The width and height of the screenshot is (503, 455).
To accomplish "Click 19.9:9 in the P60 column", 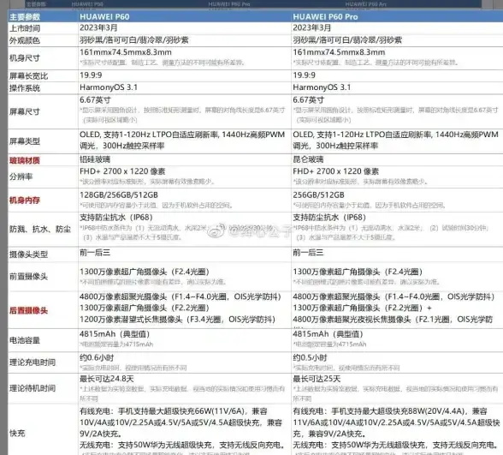I will (x=91, y=75).
